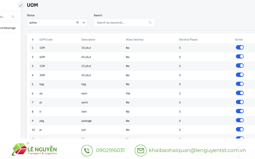This screenshot has height=159, width=255.
Task: Select the 'pr' code cell
Action: 41,130
